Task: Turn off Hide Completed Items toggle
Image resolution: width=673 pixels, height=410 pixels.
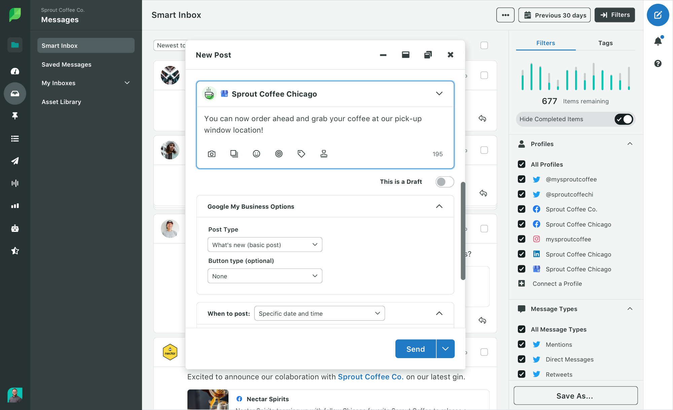Action: click(x=624, y=119)
